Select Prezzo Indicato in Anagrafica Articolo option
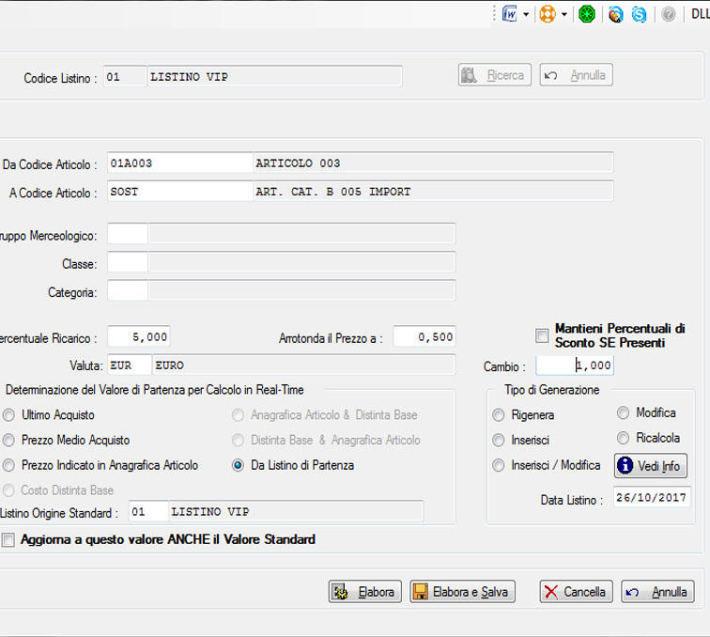The height and width of the screenshot is (637, 710). tap(8, 465)
